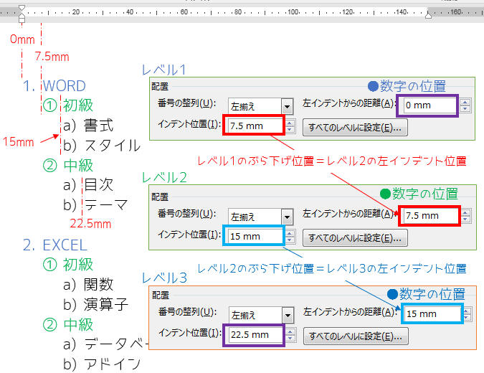The height and width of the screenshot is (373, 484).
Task: Decrease Level 2 インデント位置 with down arrow
Action: tap(290, 240)
